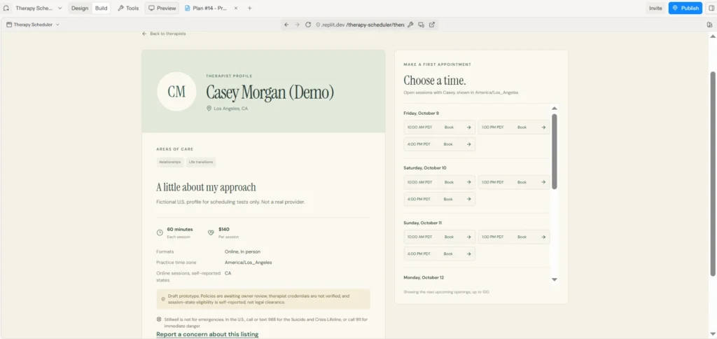Image resolution: width=717 pixels, height=339 pixels.
Task: Click the main page scrollbar thumb
Action: [712, 174]
